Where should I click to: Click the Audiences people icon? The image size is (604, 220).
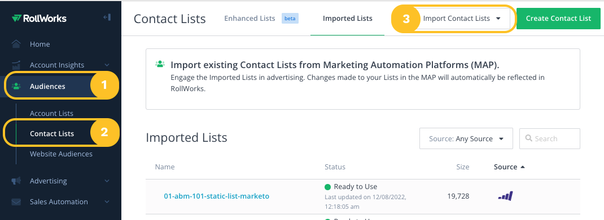click(x=16, y=86)
